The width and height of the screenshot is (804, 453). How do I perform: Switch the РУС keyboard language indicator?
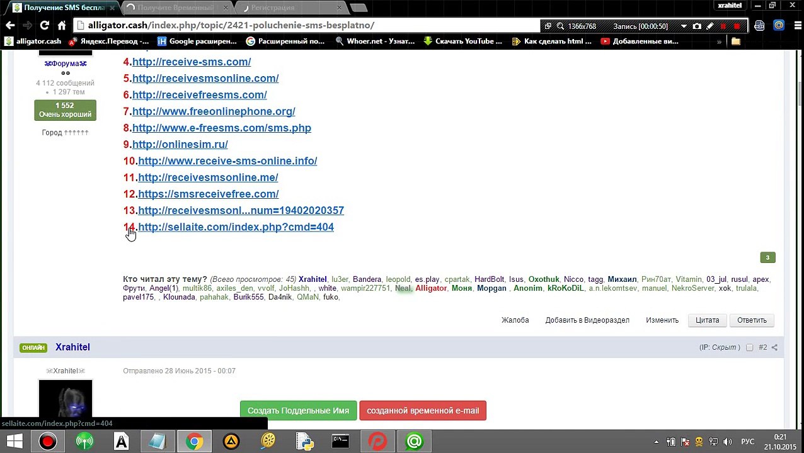(747, 442)
